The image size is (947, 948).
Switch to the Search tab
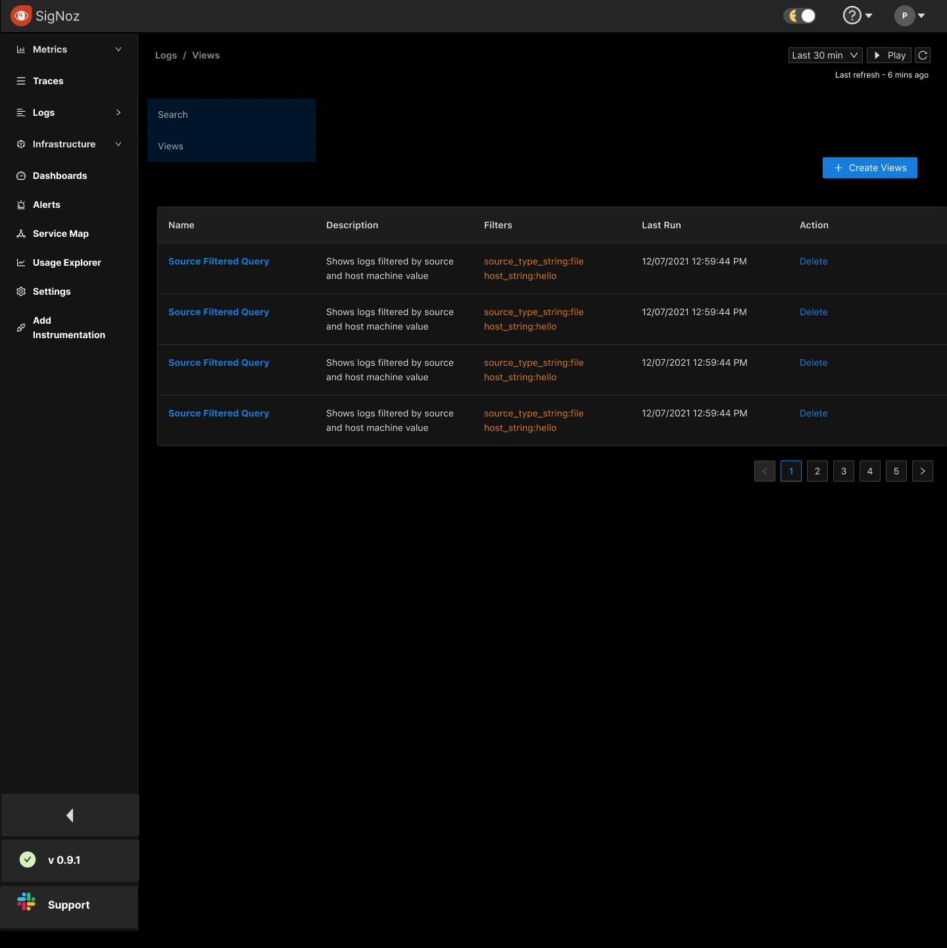click(x=172, y=114)
